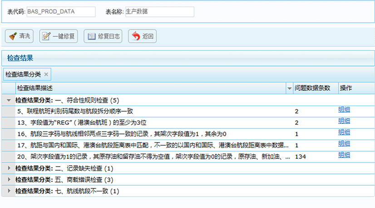This screenshot has width=375, height=208.
Task: Open the 检查结果描述 column dropdown arrow
Action: point(289,88)
